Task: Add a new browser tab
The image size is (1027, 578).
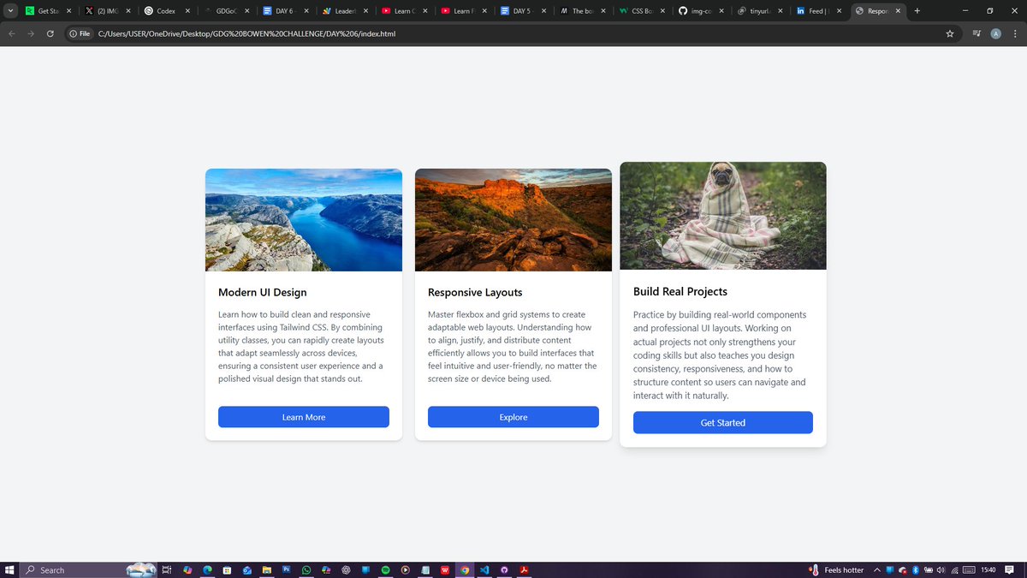Action: coord(917,11)
